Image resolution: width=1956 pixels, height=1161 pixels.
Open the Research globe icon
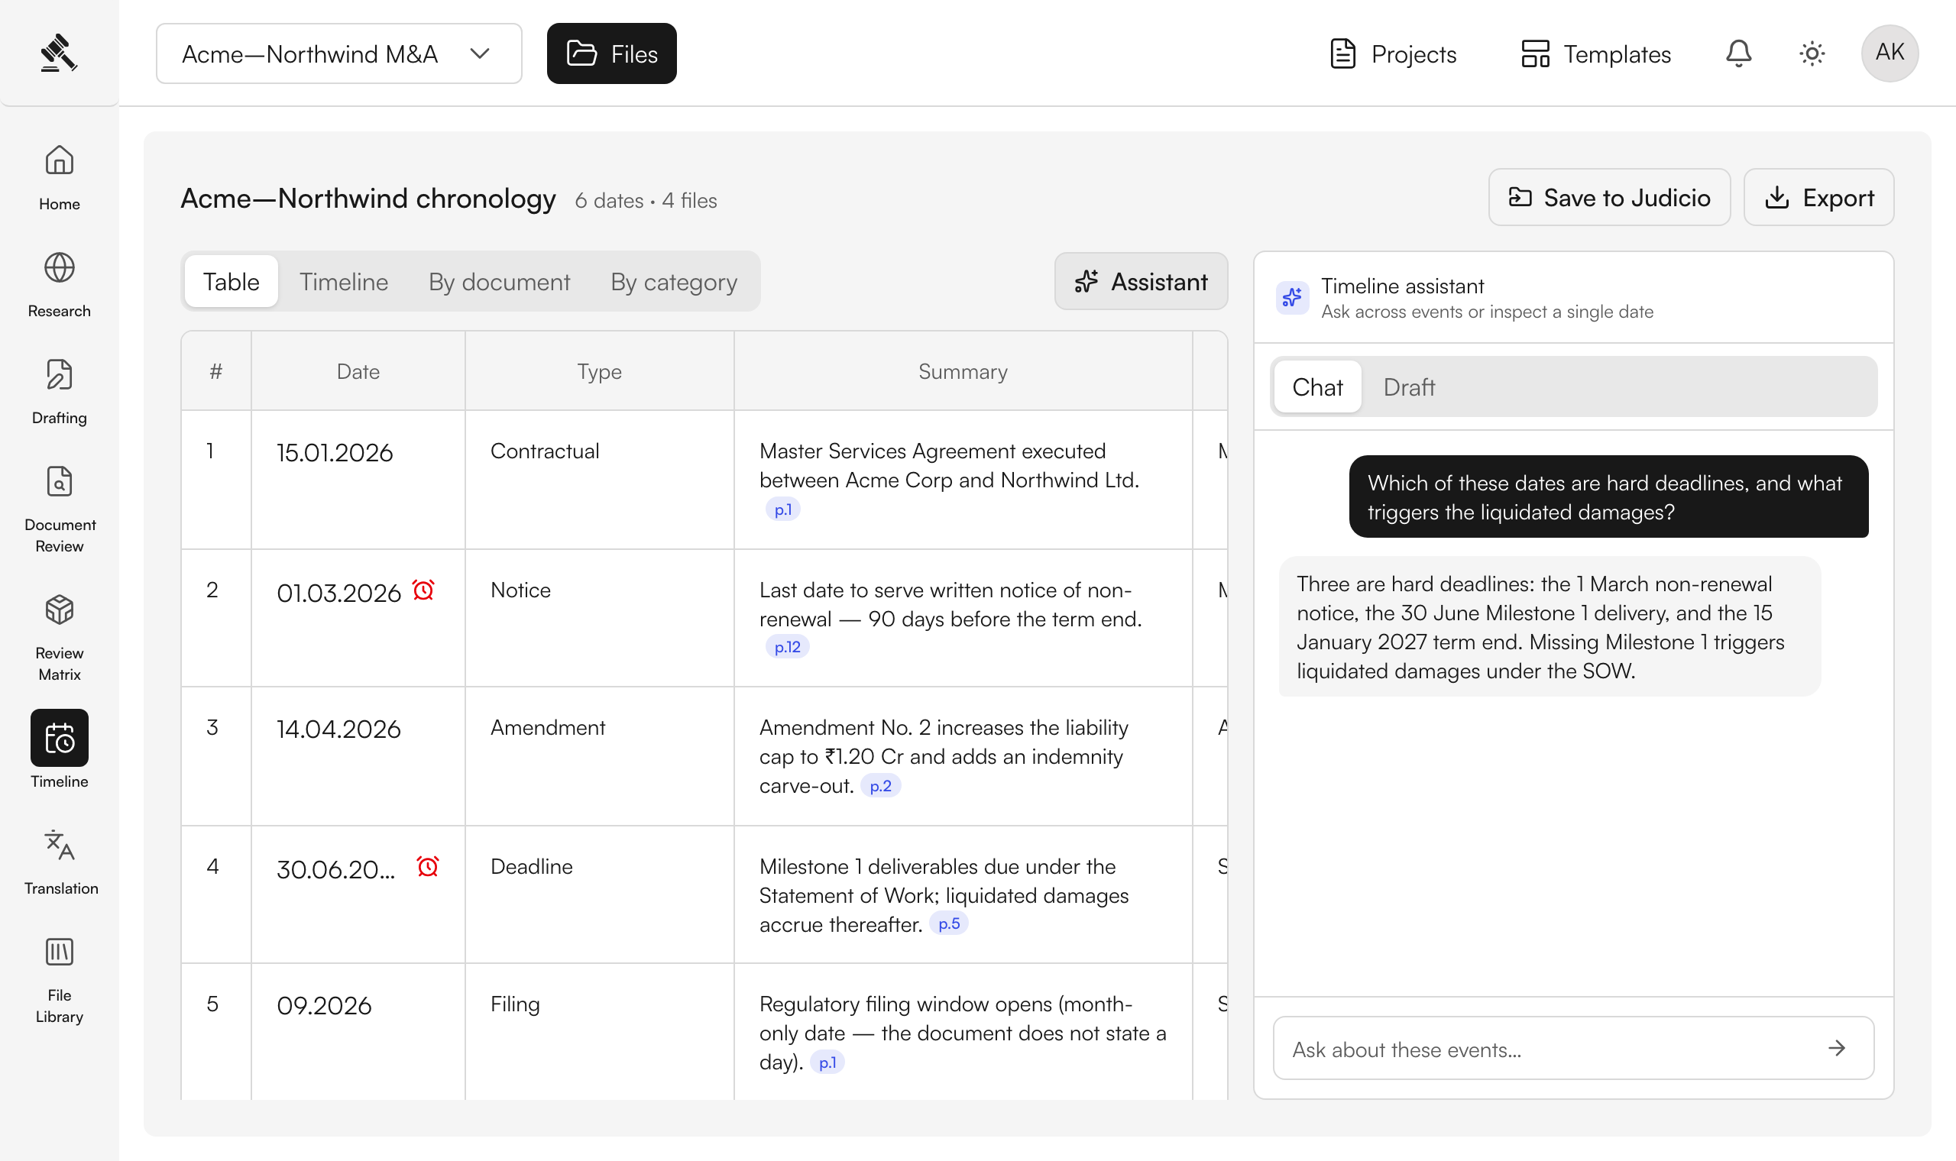pyautogui.click(x=60, y=267)
